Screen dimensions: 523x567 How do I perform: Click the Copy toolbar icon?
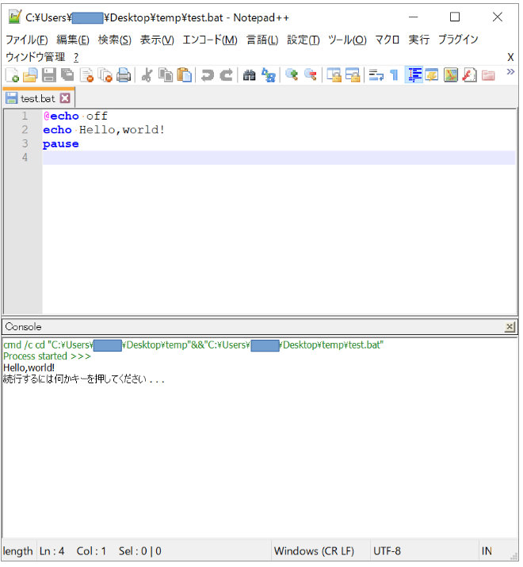point(166,75)
